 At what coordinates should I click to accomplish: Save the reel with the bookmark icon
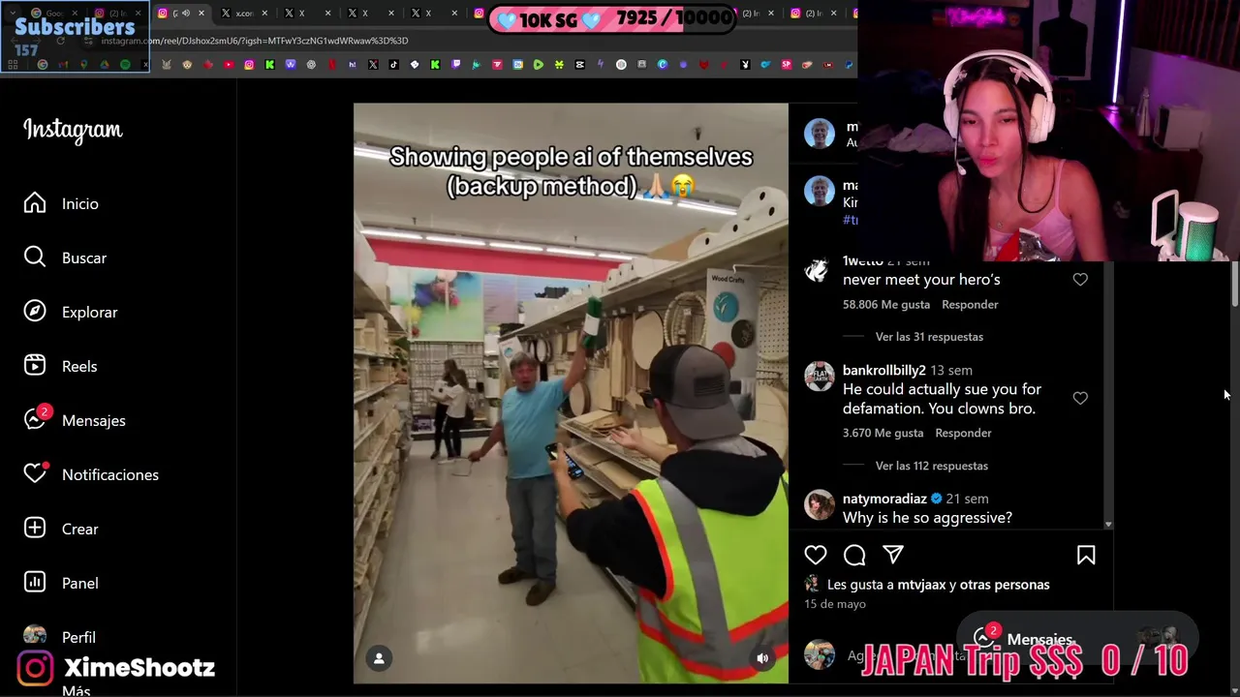coord(1086,555)
